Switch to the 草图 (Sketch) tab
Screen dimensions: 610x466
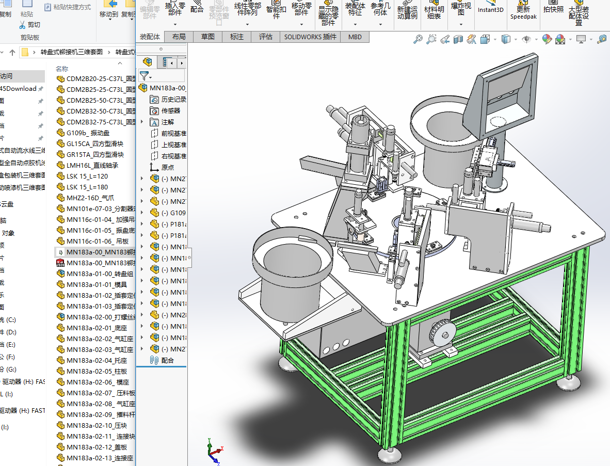(208, 37)
